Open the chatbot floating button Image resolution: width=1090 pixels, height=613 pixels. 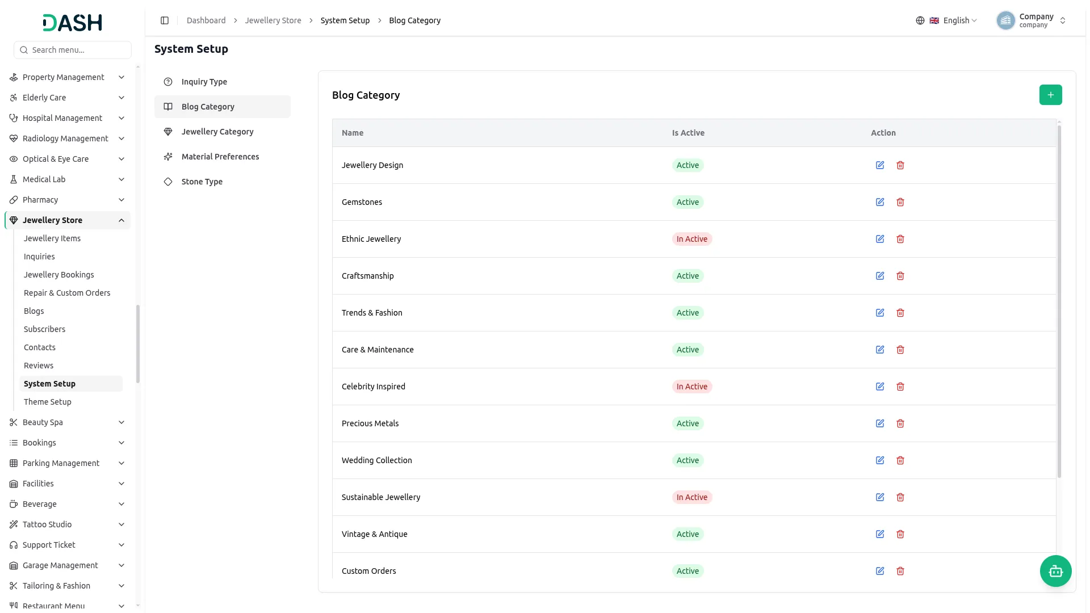point(1055,571)
